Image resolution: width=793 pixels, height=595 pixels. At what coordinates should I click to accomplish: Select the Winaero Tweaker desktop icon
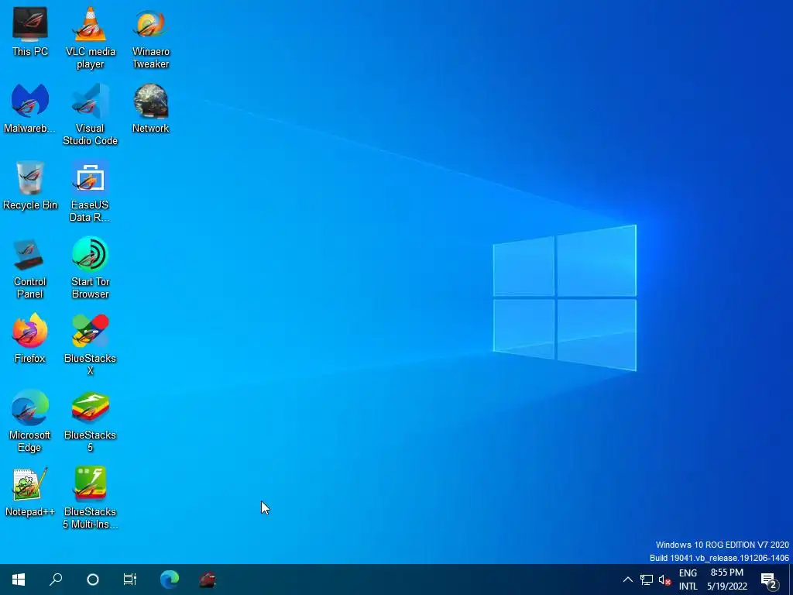point(150,38)
